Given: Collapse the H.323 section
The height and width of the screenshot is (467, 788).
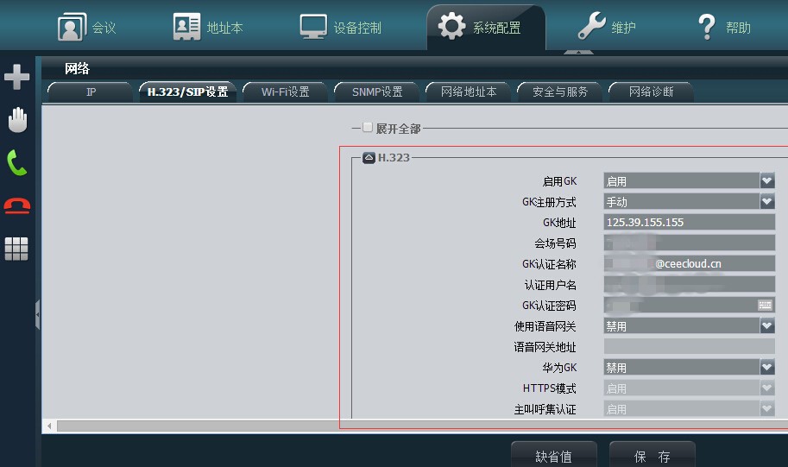Looking at the screenshot, I should point(369,158).
